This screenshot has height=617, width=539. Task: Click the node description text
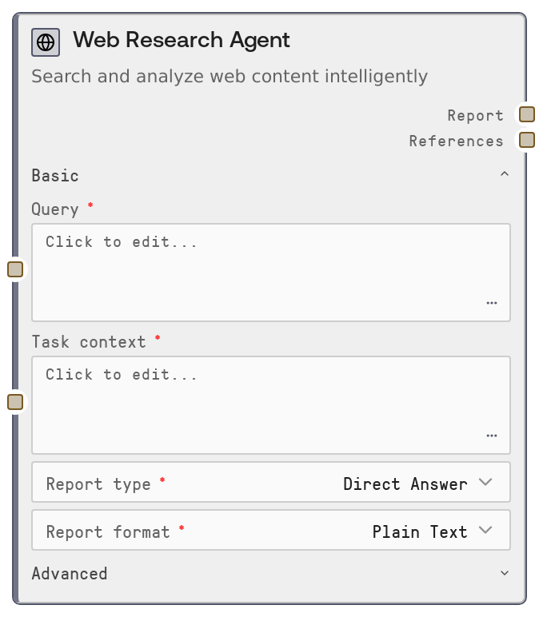[x=230, y=77]
